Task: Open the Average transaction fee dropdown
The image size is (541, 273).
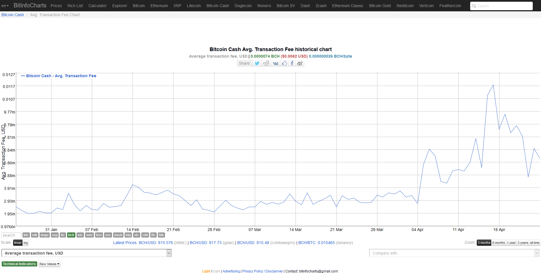Action: [x=87, y=253]
